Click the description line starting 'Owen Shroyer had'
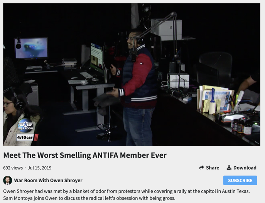Viewport: 265px width, 203px height. [126, 191]
